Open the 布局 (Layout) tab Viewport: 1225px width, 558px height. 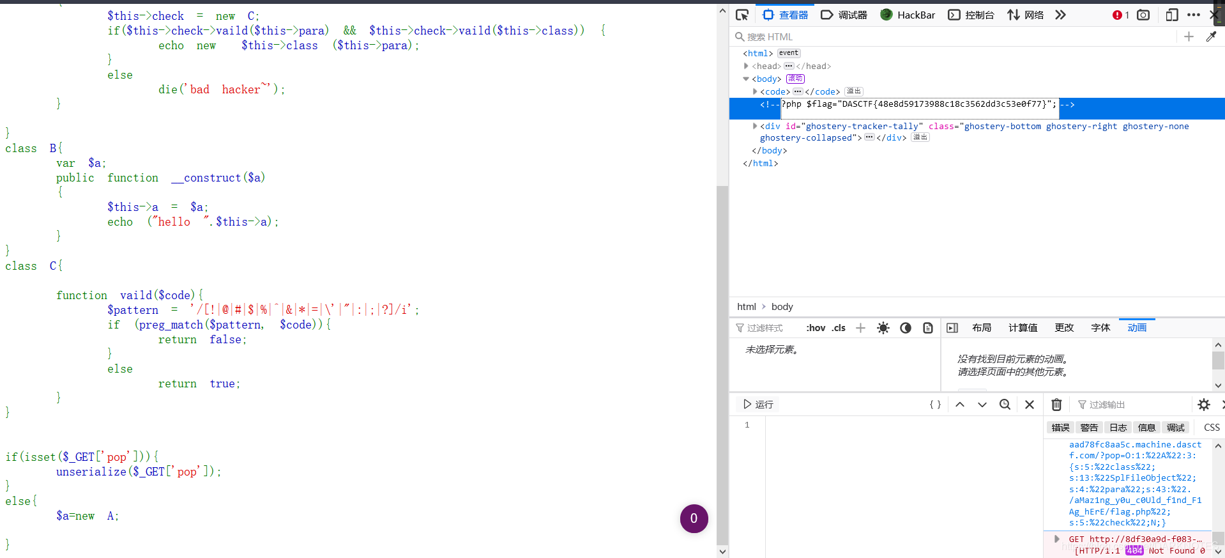pyautogui.click(x=982, y=328)
